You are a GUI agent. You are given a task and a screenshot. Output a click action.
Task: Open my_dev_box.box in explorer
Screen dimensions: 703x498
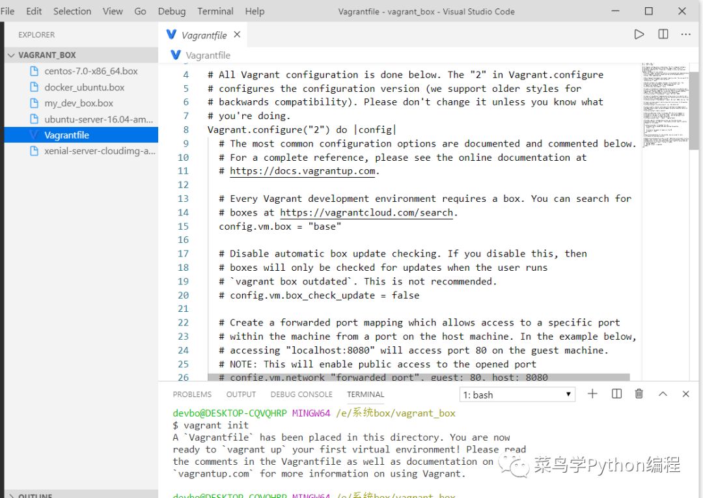point(79,103)
